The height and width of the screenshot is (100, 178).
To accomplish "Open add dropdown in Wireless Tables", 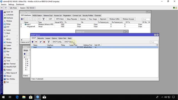I will (22, 19).
